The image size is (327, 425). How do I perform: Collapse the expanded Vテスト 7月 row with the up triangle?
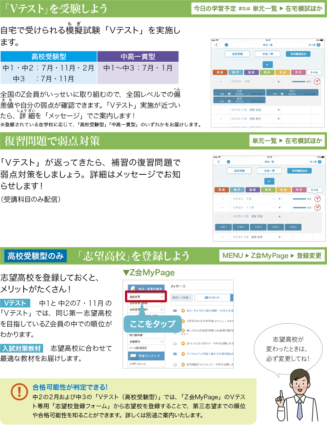tap(278, 81)
